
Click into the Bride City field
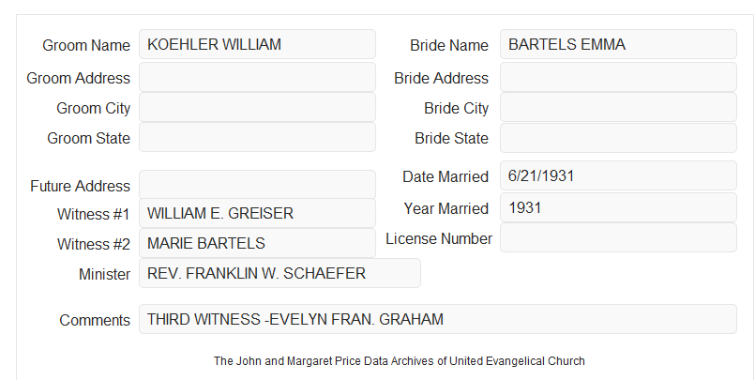pyautogui.click(x=618, y=107)
